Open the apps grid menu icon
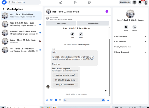Viewport: 149px width, 108px height. (134, 2)
